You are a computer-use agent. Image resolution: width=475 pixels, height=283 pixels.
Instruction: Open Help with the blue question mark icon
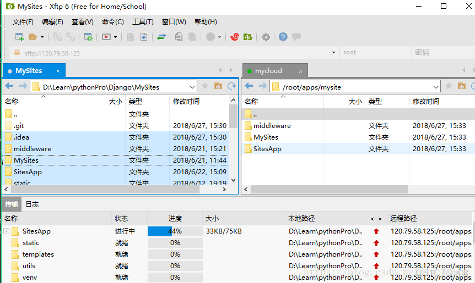pyautogui.click(x=283, y=37)
